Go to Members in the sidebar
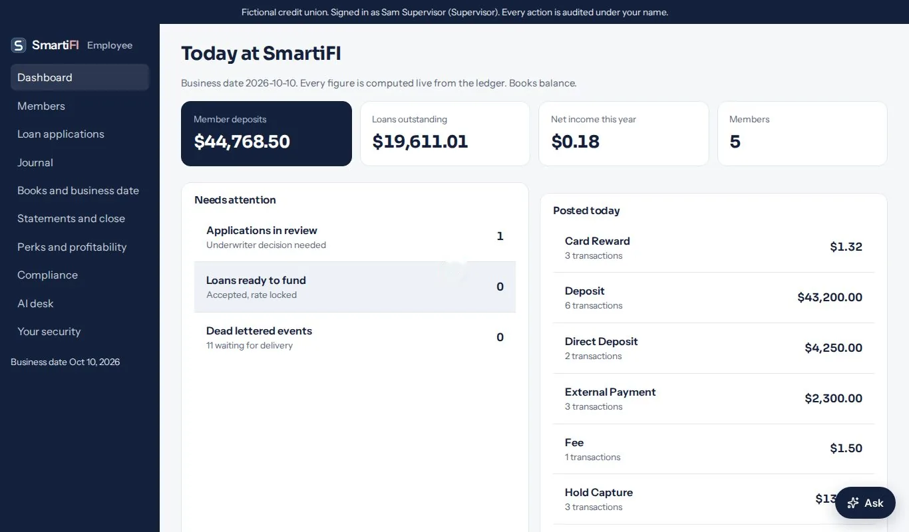The image size is (909, 532). coord(80,106)
